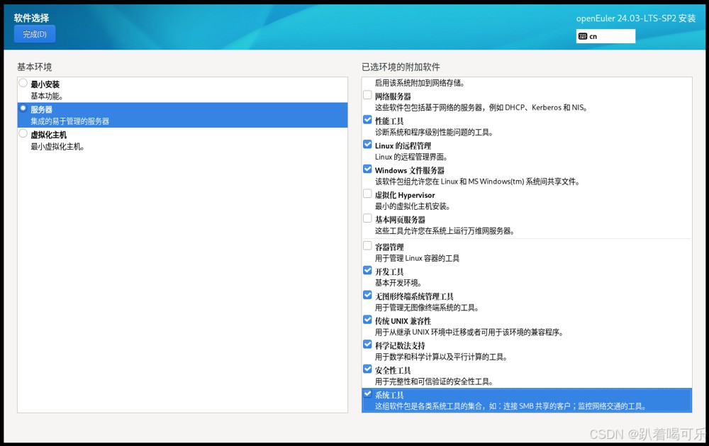This screenshot has height=446, width=709.
Task: Uncheck the 安全性工具 checkbox
Action: [367, 369]
